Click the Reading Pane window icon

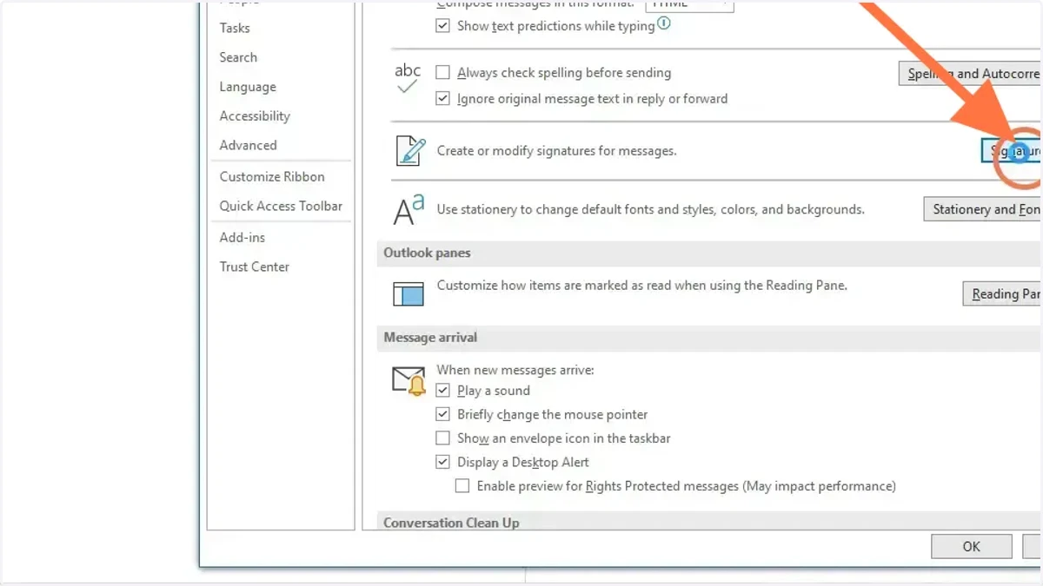pos(409,294)
